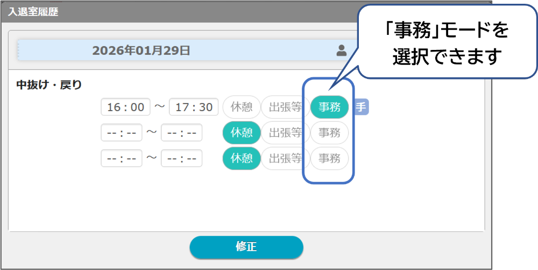538x270 pixels.
Task: Toggle the active 休憩 button in second row
Action: coord(242,133)
